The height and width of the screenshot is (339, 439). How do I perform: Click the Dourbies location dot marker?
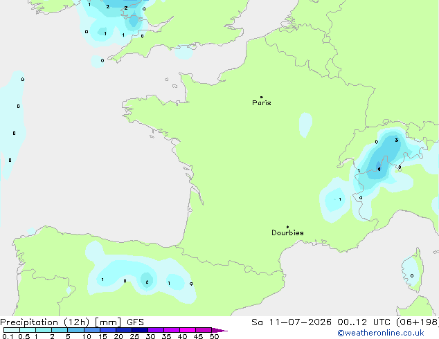(287, 227)
